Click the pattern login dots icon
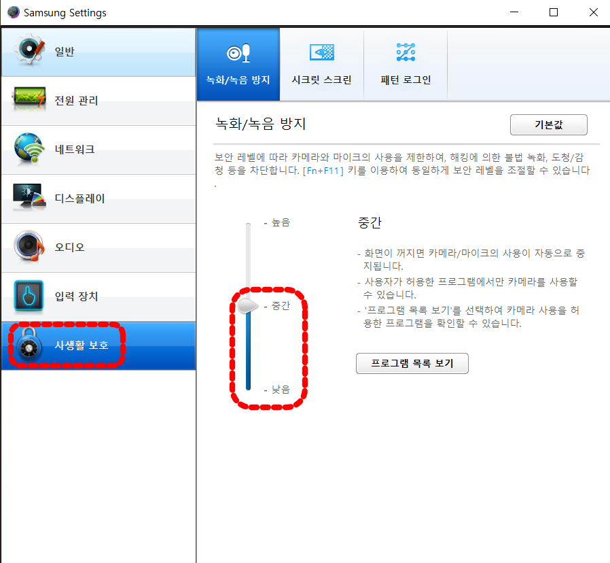This screenshot has width=610, height=563. (406, 52)
